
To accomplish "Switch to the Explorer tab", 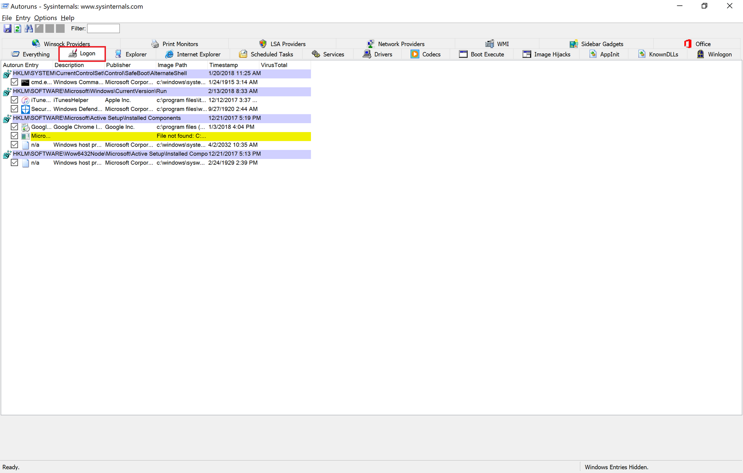I will 131,54.
